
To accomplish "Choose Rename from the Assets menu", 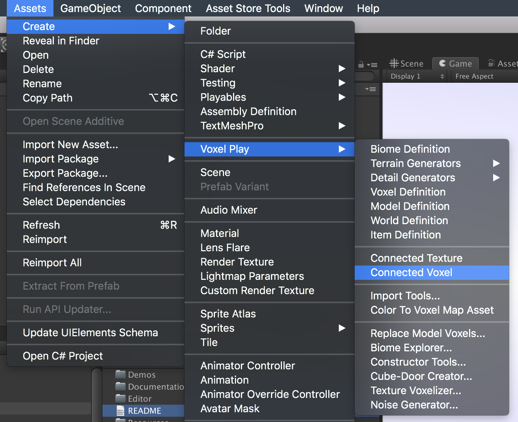I will click(x=96, y=83).
